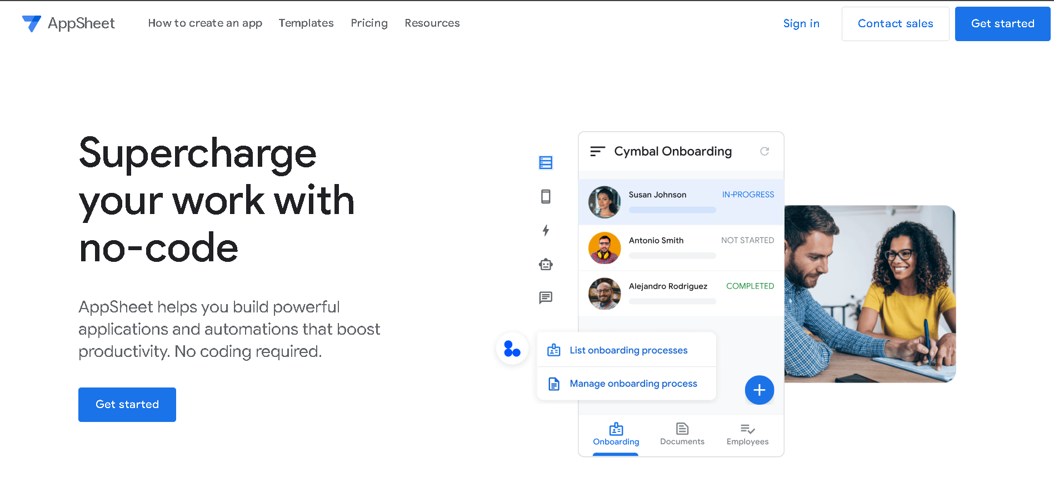Click the refresh icon in Cymbal Onboarding header
This screenshot has height=482, width=1054.
[765, 151]
